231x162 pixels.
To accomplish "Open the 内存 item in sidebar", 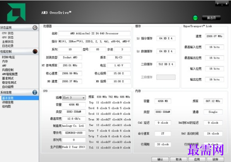I will coord(5,61).
